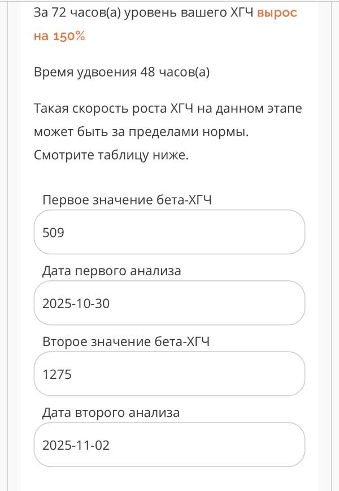Click the "Дата первого анализа" label
Image resolution: width=339 pixels, height=491 pixels.
112,271
